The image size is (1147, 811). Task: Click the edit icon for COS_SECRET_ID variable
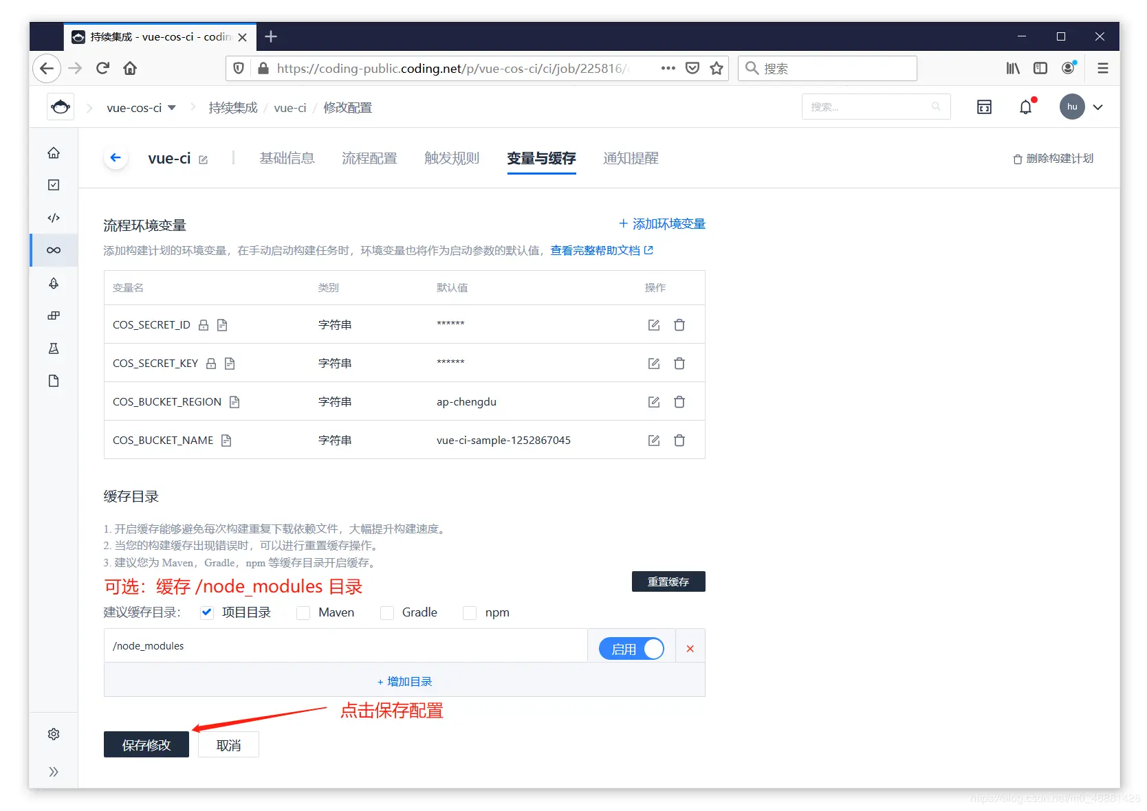pos(653,324)
